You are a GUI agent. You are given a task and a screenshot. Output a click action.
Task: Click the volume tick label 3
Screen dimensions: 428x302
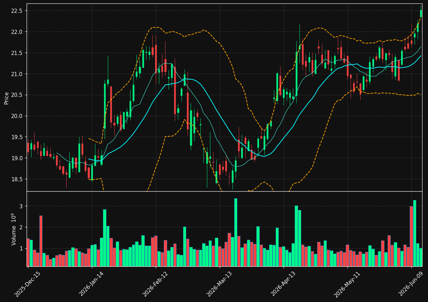point(21,206)
